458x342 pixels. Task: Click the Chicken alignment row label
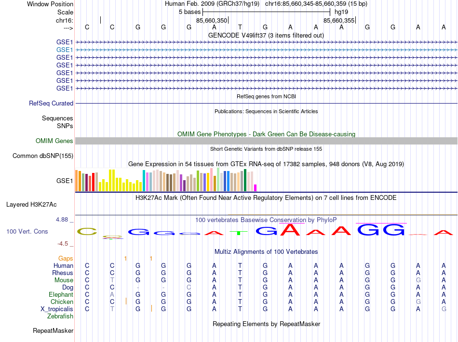click(x=62, y=302)
